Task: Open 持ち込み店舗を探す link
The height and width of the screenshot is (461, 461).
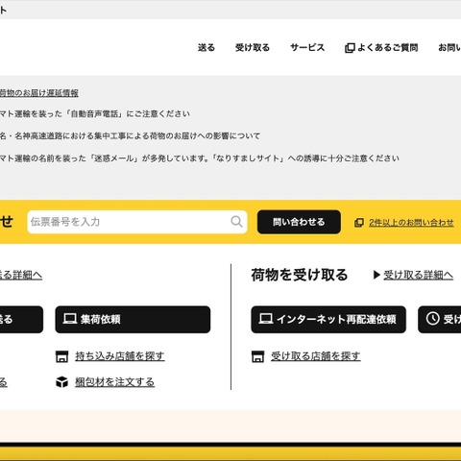Action: (120, 356)
